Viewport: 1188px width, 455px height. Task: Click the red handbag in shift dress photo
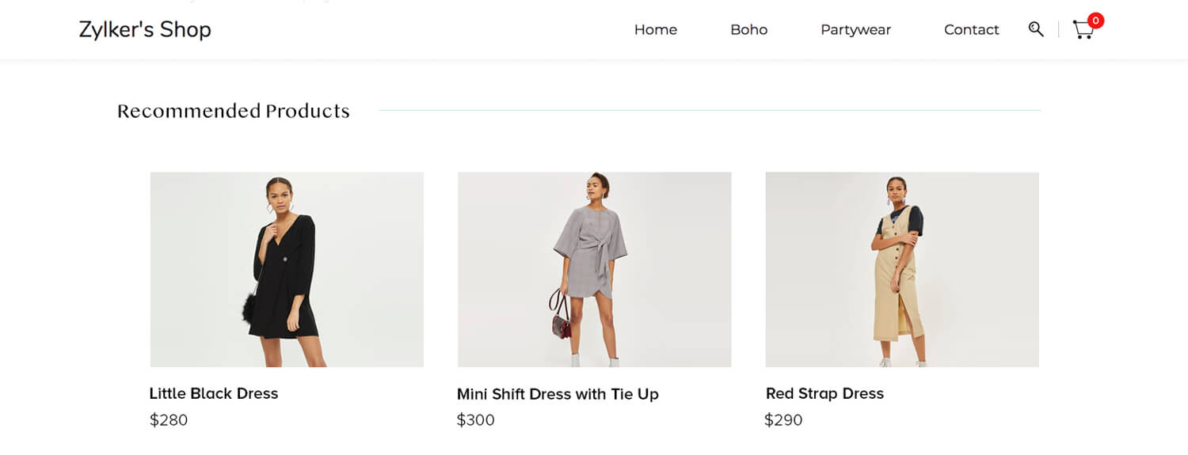(x=561, y=322)
